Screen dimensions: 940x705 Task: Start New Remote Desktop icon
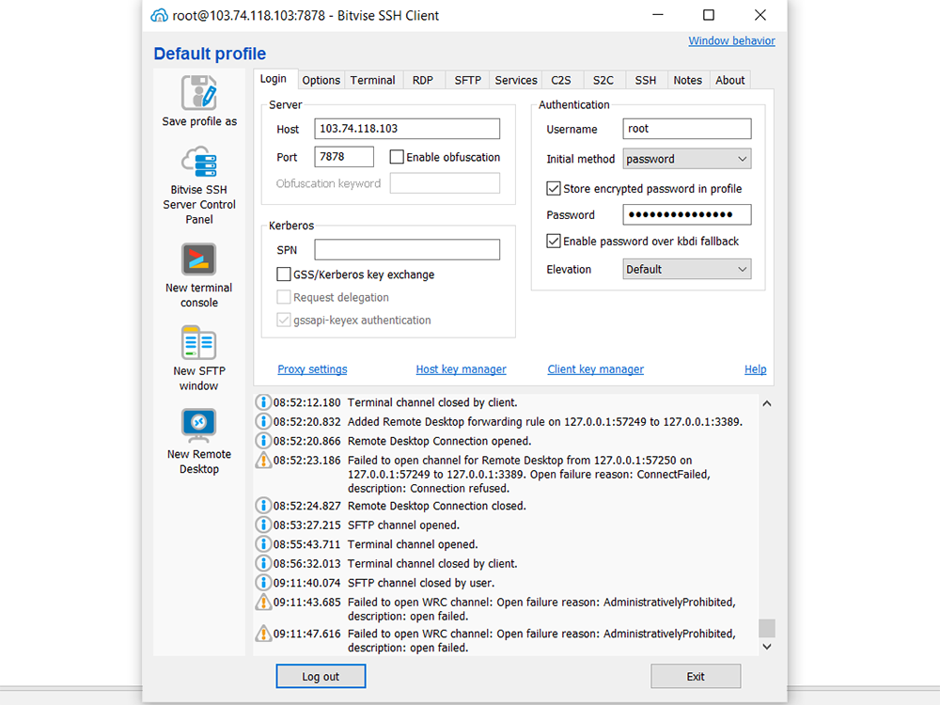point(199,425)
